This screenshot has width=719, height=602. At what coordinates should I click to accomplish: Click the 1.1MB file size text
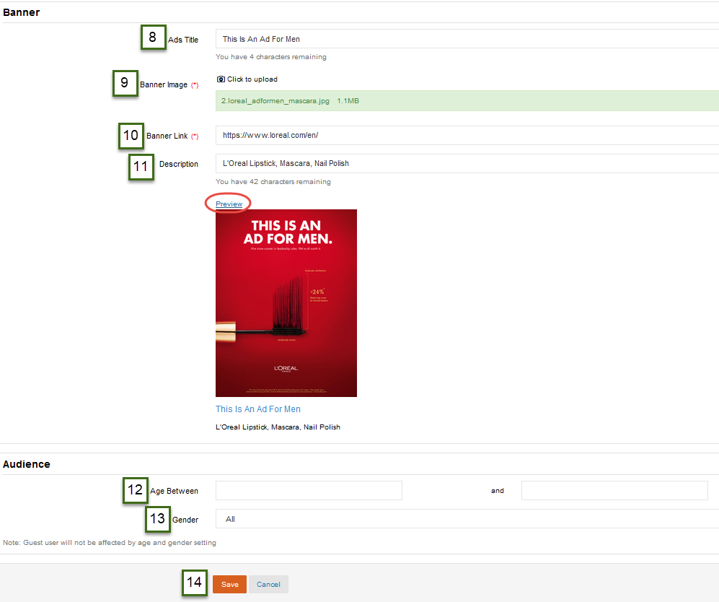coord(348,101)
